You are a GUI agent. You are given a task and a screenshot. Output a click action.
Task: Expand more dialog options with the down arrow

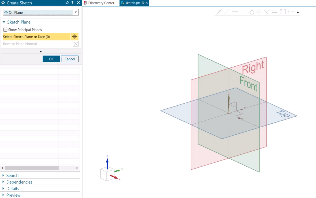click(40, 51)
